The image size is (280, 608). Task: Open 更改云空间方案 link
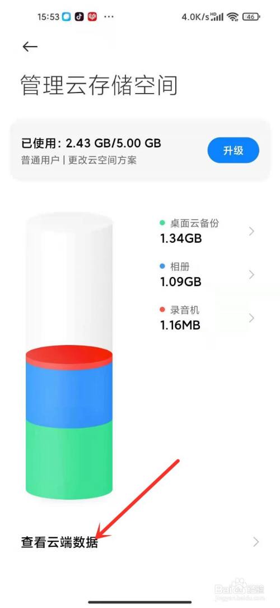point(102,160)
